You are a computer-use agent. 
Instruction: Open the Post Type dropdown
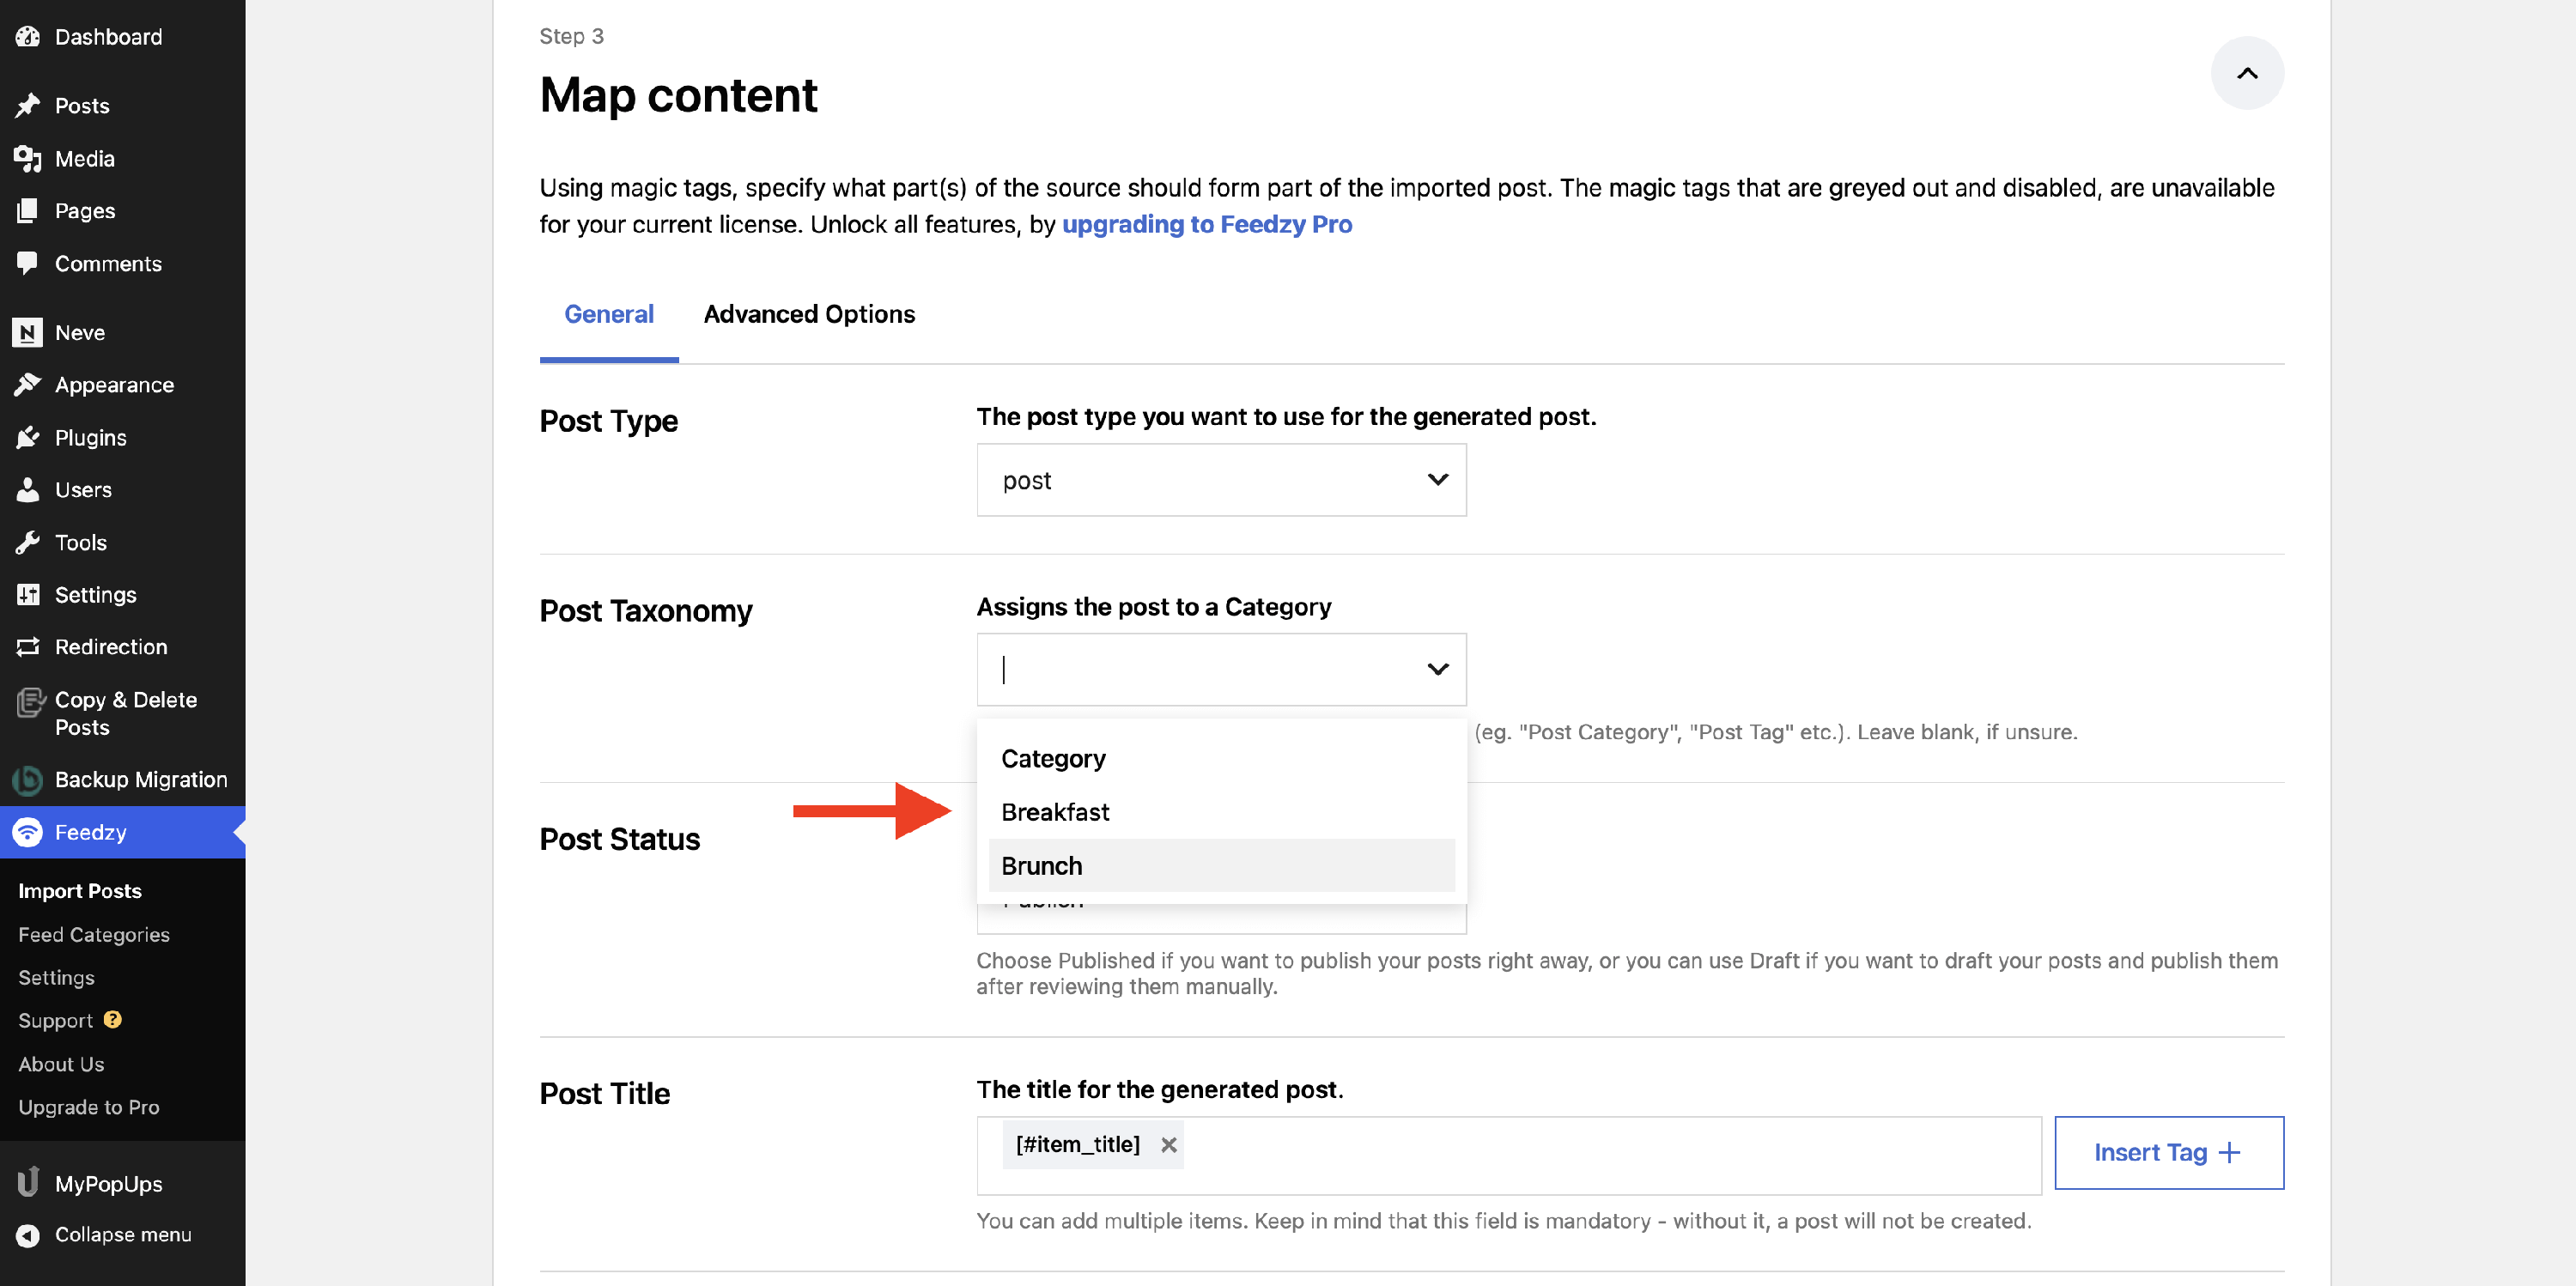point(1220,480)
